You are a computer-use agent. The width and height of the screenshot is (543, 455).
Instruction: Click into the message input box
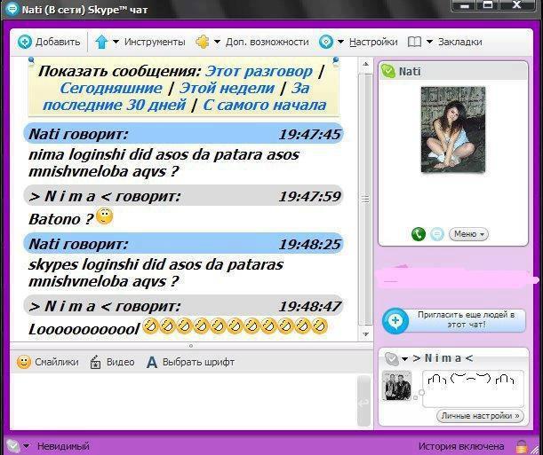click(184, 401)
